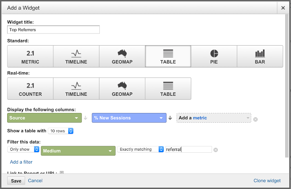The height and width of the screenshot is (189, 291).
Task: Select the Real-time COUNTER widget type
Action: (30, 89)
